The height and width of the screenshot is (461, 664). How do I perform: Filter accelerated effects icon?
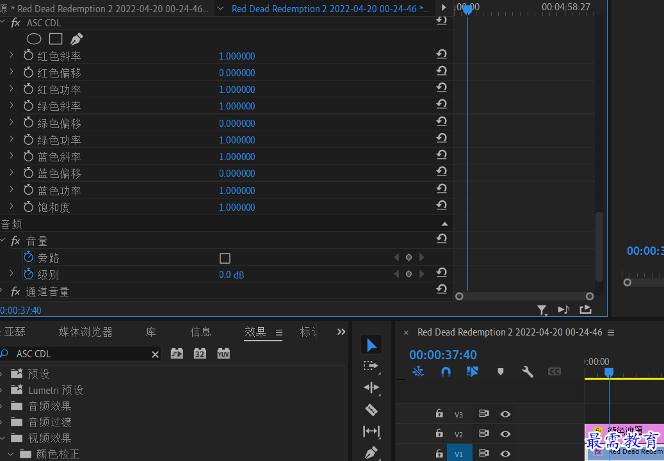coord(177,353)
